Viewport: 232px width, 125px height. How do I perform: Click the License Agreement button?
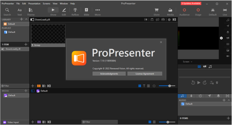tap(145, 73)
